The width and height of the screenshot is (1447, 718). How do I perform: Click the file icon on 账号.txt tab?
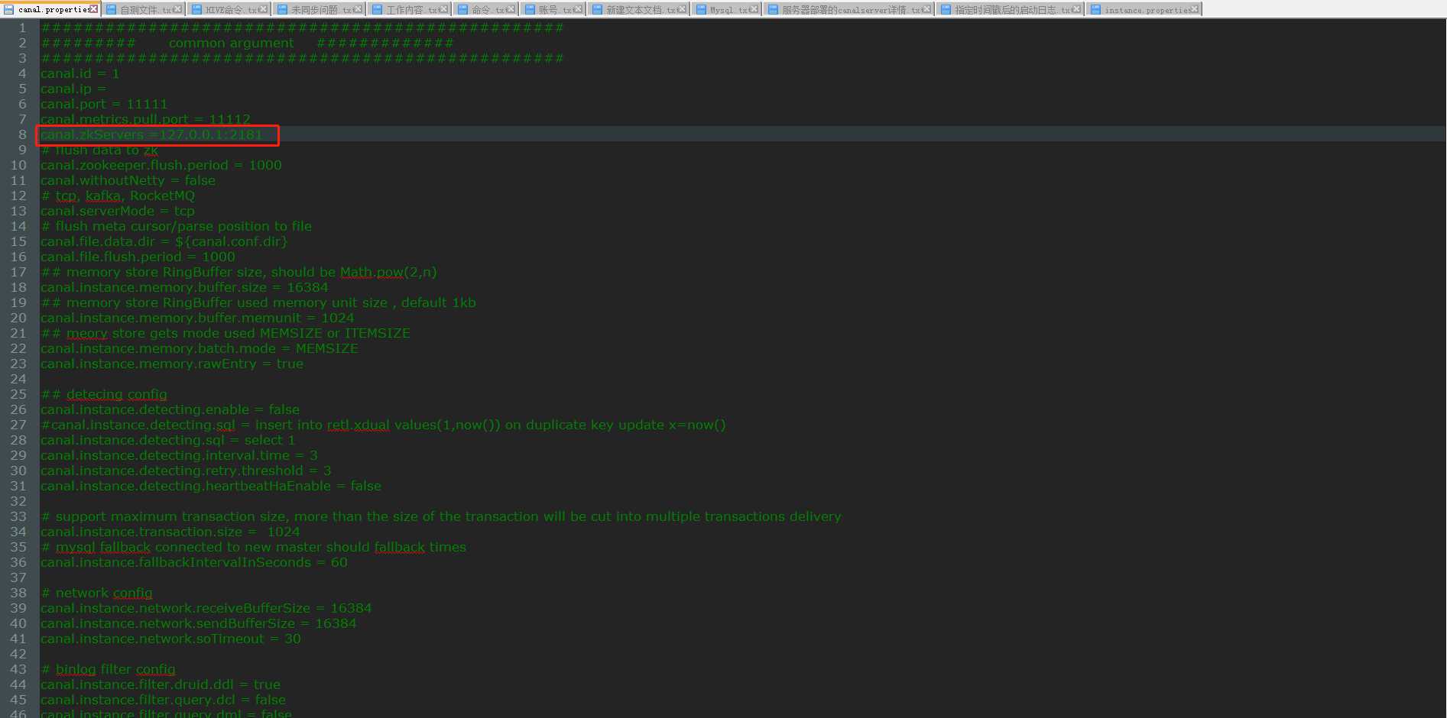click(530, 9)
